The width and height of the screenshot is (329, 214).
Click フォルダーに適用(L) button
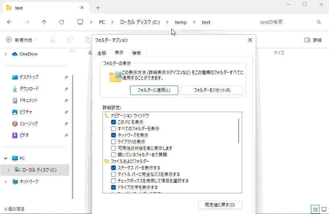pyautogui.click(x=154, y=90)
